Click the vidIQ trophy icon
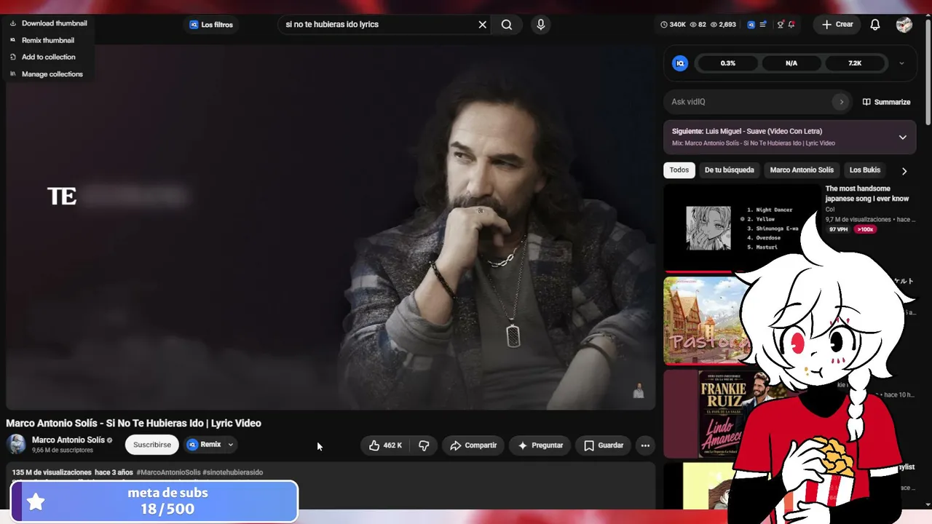The height and width of the screenshot is (524, 932). coord(781,25)
